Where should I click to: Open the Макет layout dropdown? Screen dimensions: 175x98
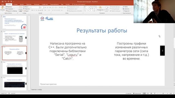coord(26,7)
